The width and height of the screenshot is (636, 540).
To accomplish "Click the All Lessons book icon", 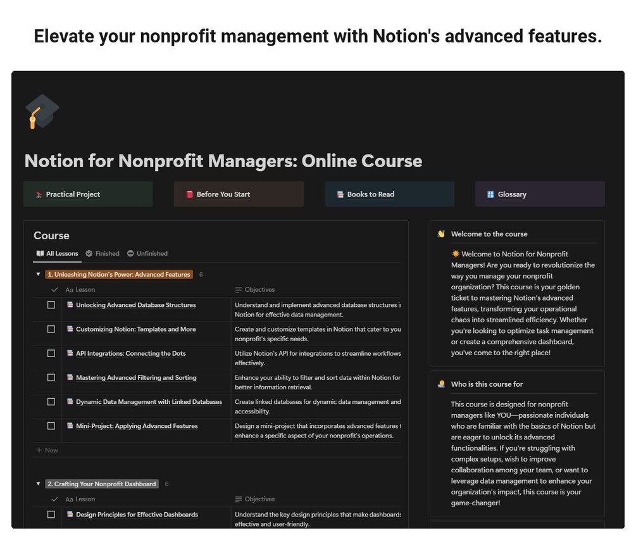I will 40,254.
